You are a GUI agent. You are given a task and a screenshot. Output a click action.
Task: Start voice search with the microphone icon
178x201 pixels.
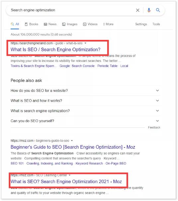(x=149, y=10)
